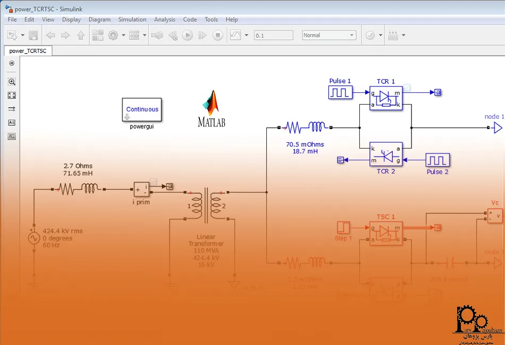Open the Simulation menu
Viewport: 505px width, 345px height.
132,20
